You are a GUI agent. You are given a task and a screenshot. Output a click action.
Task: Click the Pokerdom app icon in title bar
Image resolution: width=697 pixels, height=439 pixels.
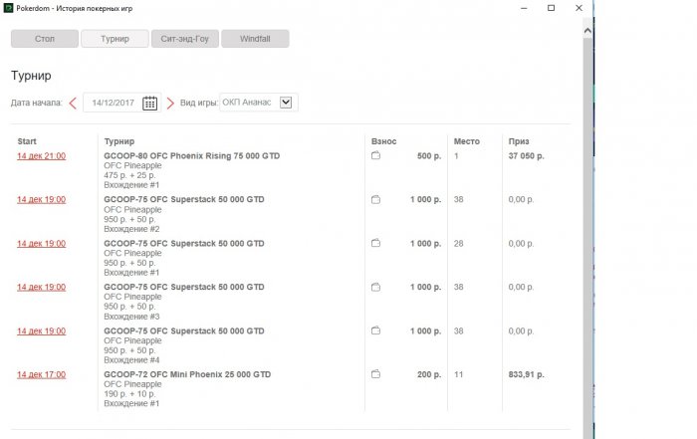tap(8, 8)
